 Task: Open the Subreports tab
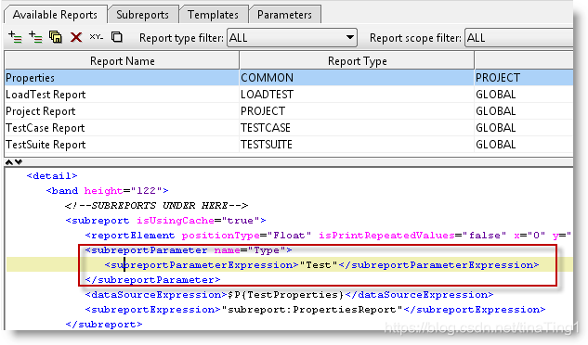142,15
